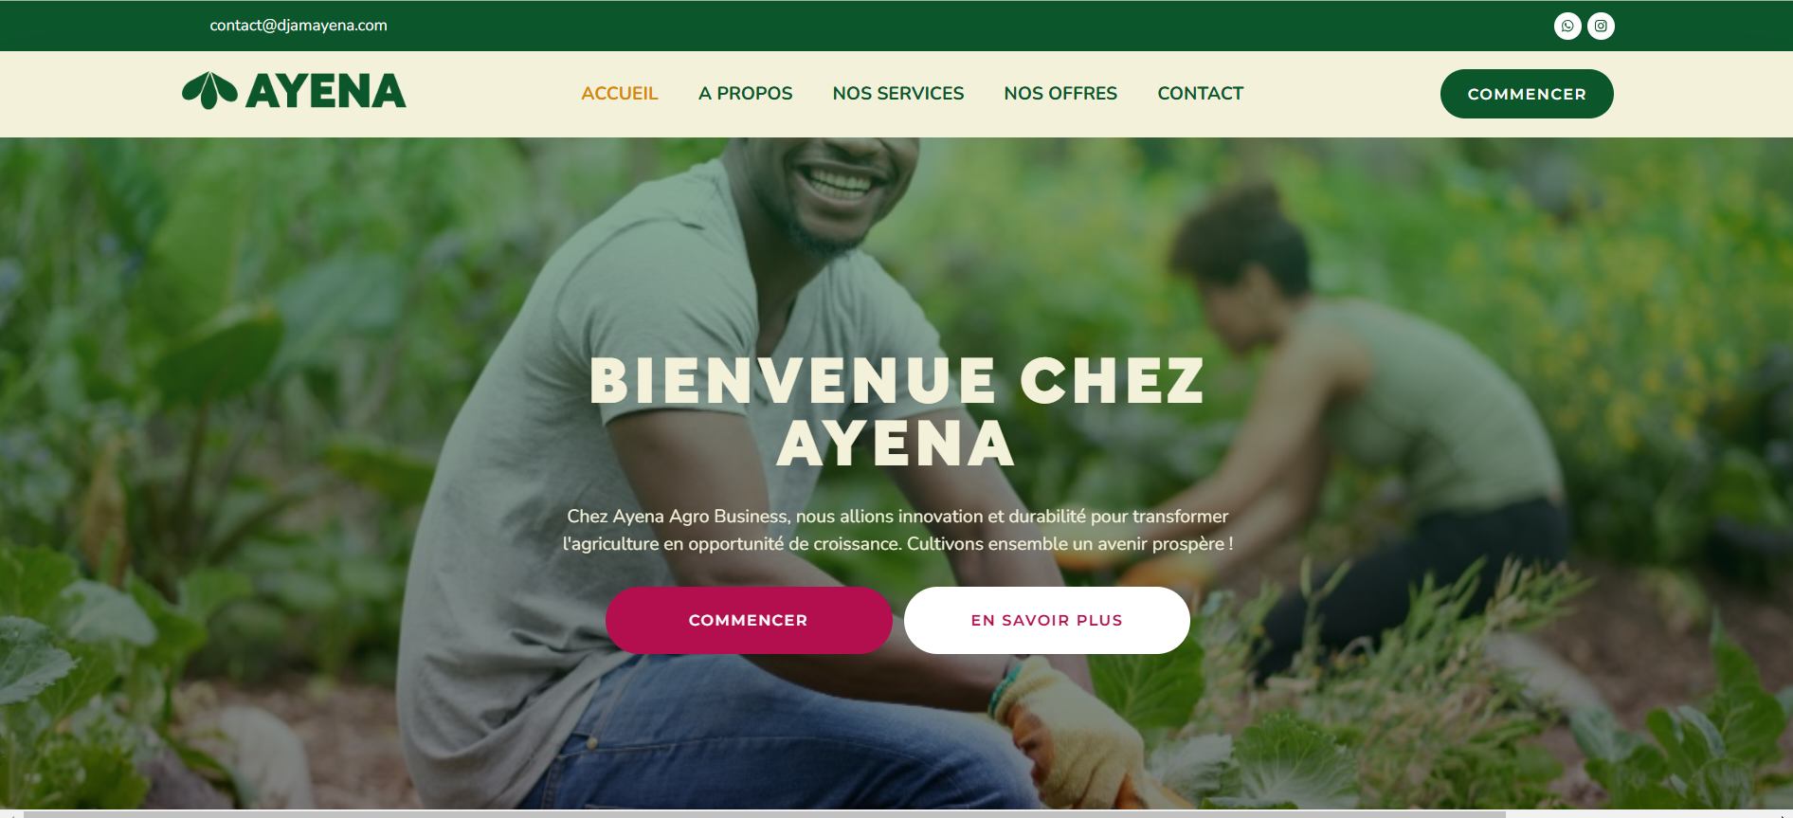
Task: Click the AYENA logo wordmark
Action: click(326, 92)
